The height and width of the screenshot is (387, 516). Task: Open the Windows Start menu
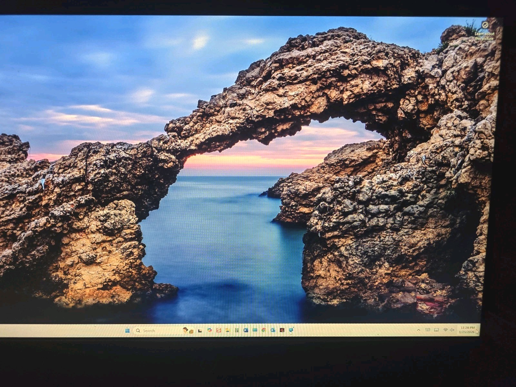[127, 331]
